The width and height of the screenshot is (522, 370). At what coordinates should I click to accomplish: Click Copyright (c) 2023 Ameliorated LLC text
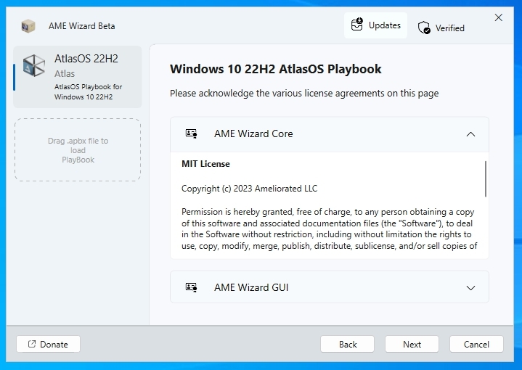[x=249, y=189]
